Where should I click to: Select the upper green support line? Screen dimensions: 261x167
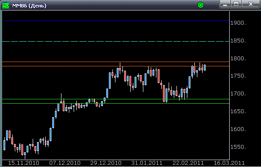pyautogui.click(x=116, y=99)
